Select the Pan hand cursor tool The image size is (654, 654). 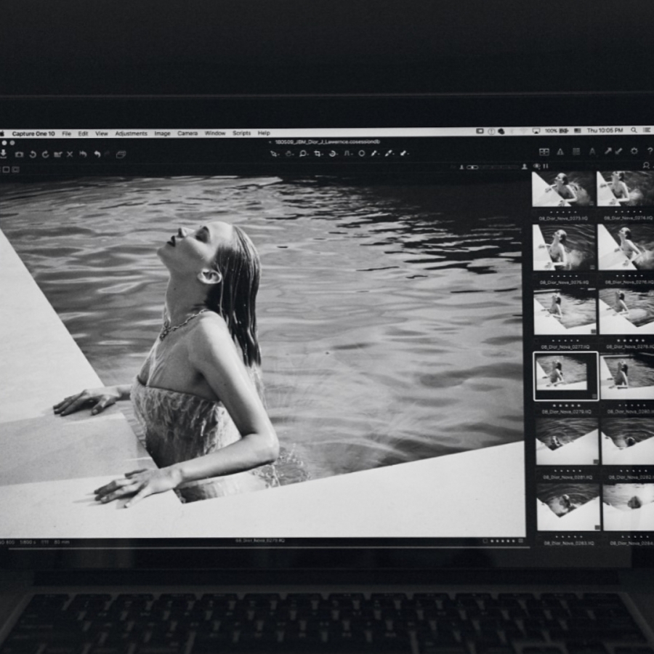[x=288, y=153]
